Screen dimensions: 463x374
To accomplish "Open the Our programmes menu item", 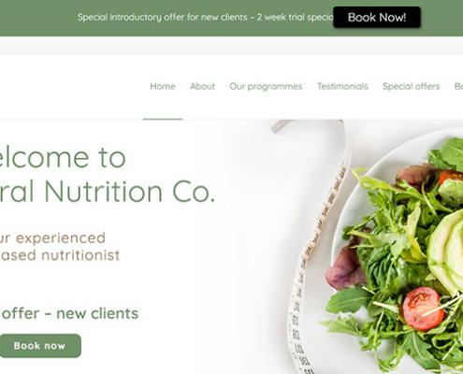I will pyautogui.click(x=266, y=87).
